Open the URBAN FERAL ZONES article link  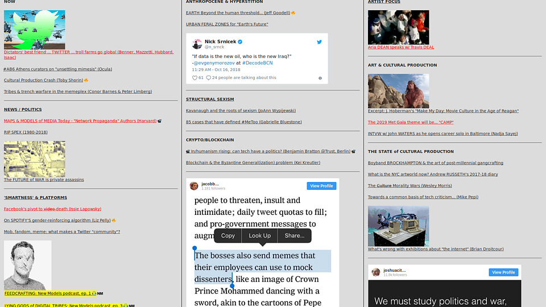pos(226,24)
